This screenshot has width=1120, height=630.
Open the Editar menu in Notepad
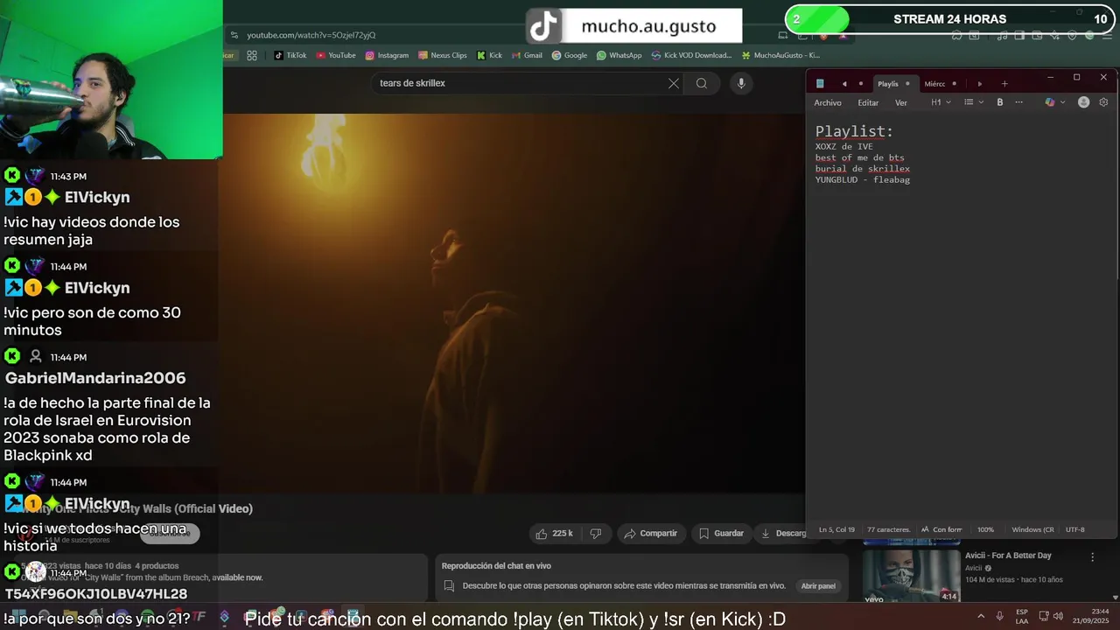point(868,102)
